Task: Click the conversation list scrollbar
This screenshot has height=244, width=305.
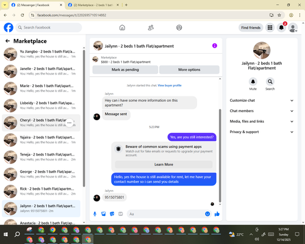Action: 84,118
